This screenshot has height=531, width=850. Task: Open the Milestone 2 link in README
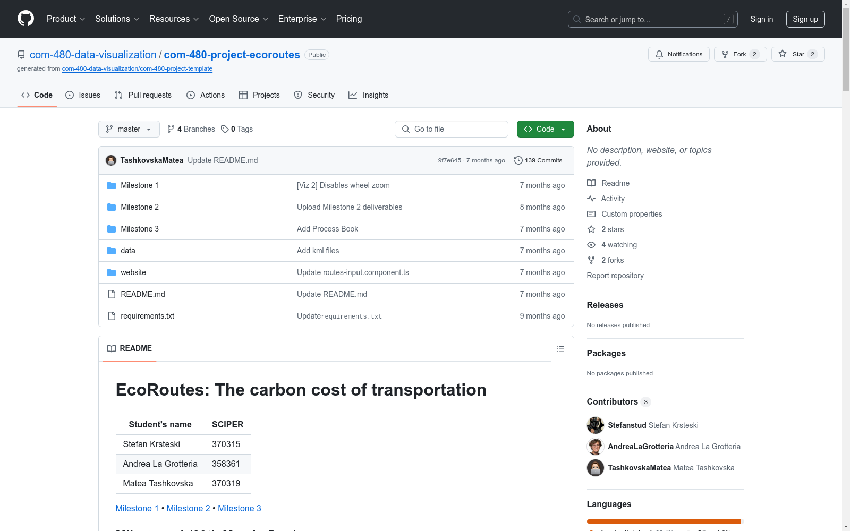[189, 508]
